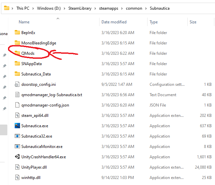The height and width of the screenshot is (185, 215).
Task: Click the 202 KB size value
Action: 206,116
